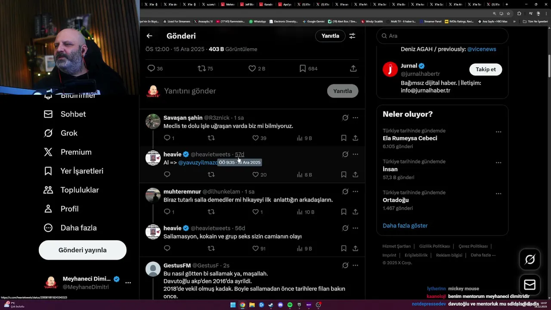
Task: Like heavie's 'Sallamasyon' reply with 91 likes
Action: tap(255, 248)
